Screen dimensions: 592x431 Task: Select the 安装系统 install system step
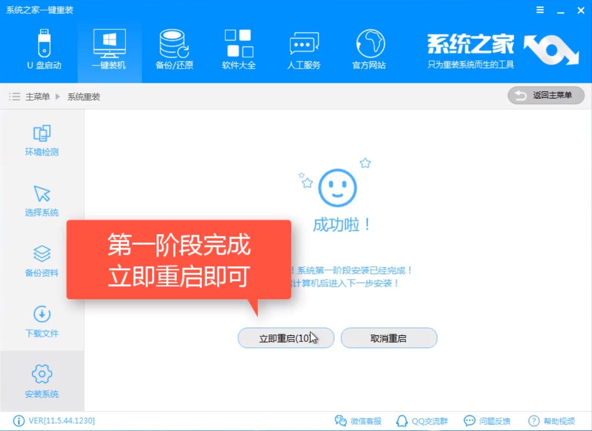[x=42, y=383]
